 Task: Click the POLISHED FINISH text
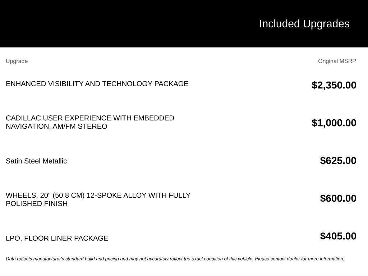coord(37,204)
